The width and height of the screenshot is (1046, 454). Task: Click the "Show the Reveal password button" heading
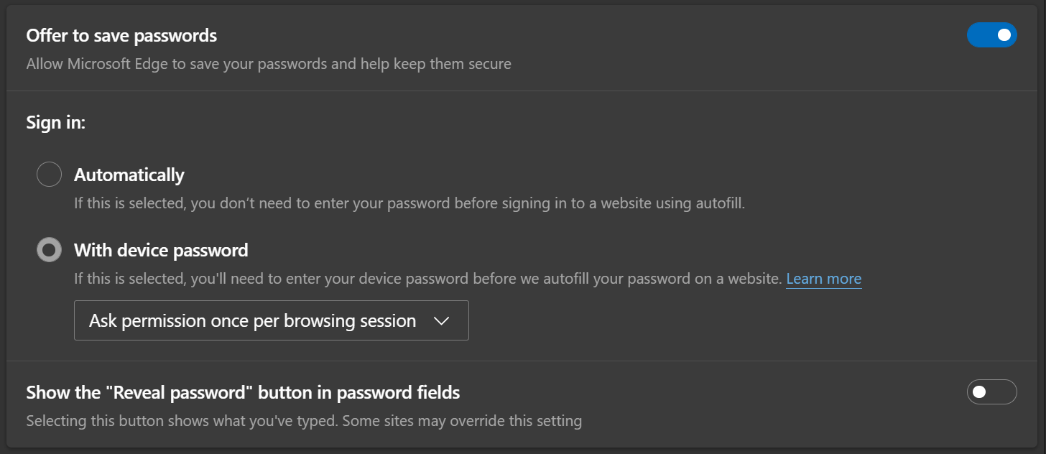[243, 392]
